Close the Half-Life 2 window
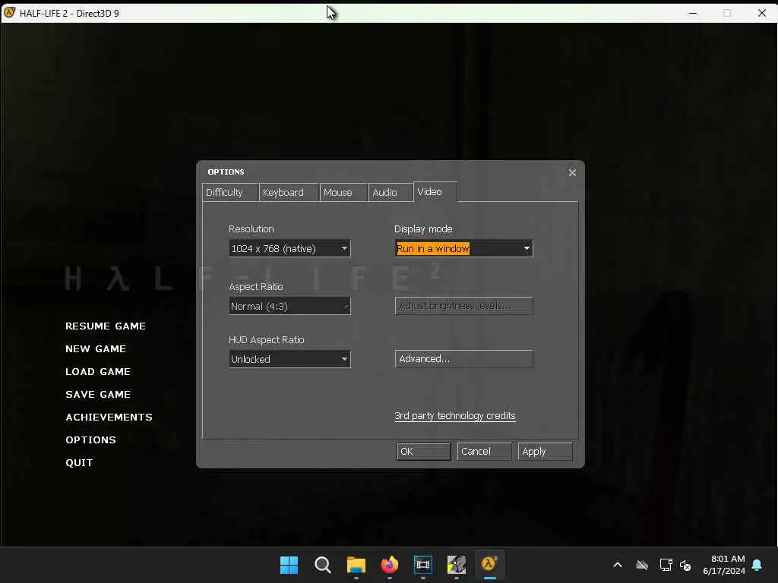Viewport: 778px width, 583px height. coord(761,14)
